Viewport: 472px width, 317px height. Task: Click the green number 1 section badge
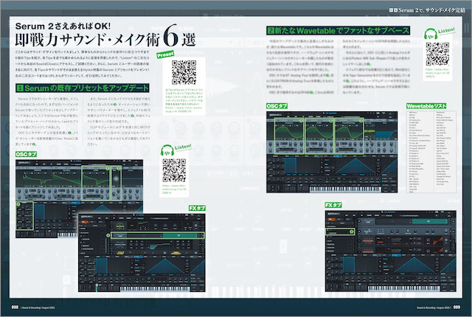pos(19,88)
